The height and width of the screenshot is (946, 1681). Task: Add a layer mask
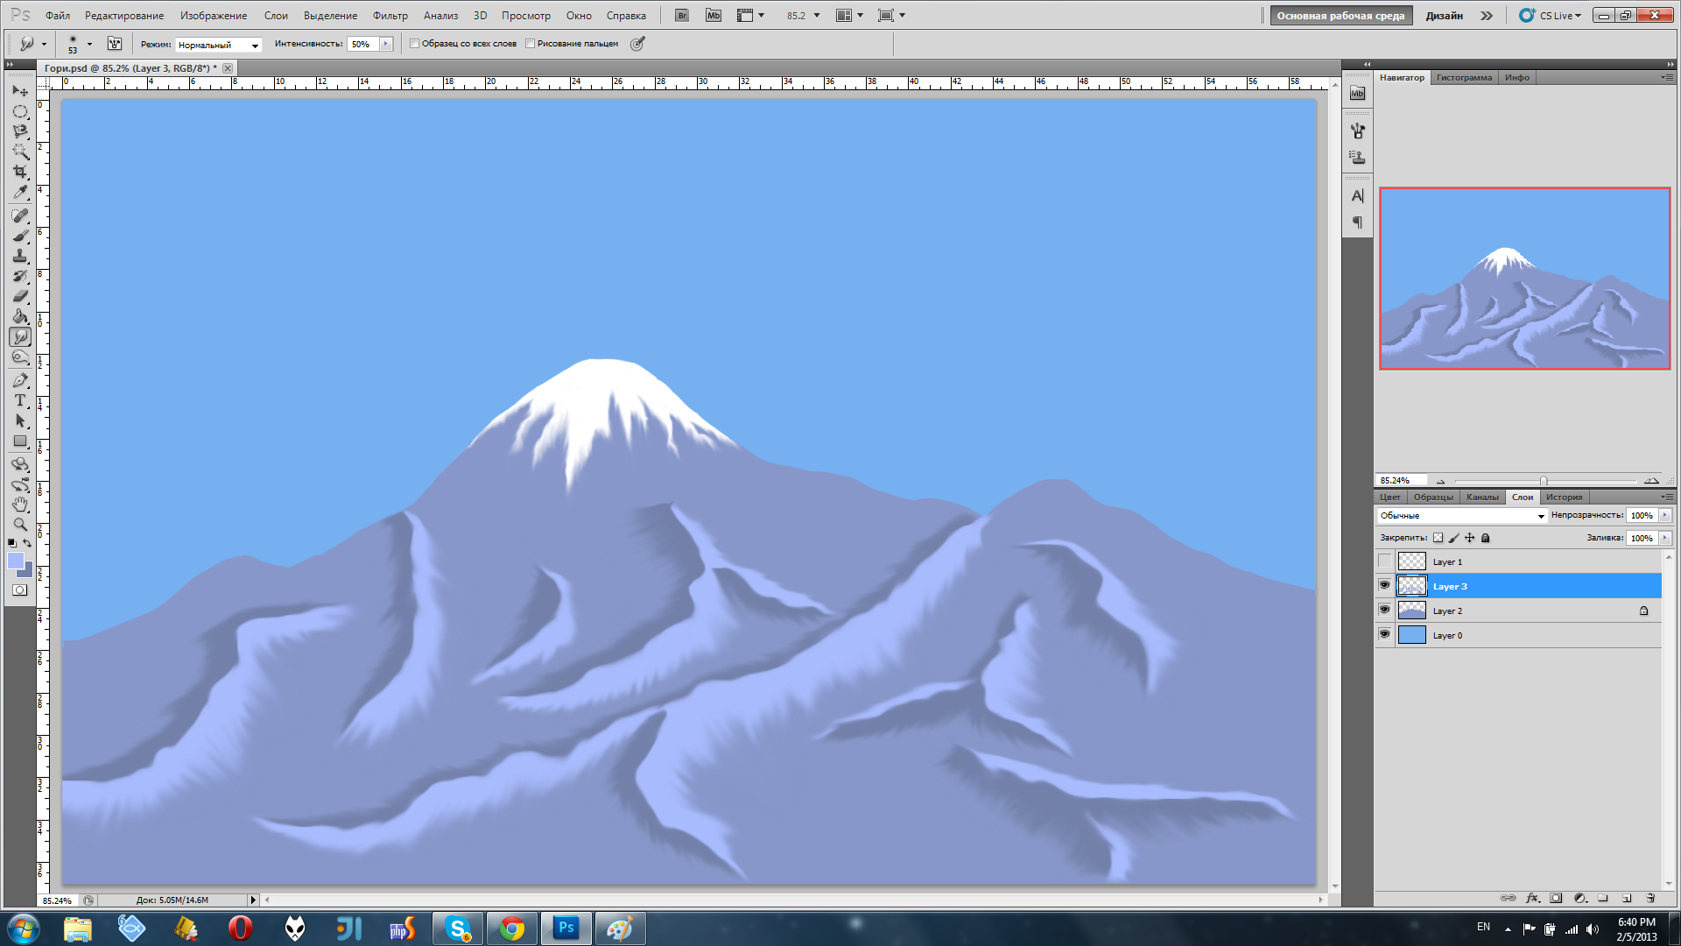point(1556,898)
